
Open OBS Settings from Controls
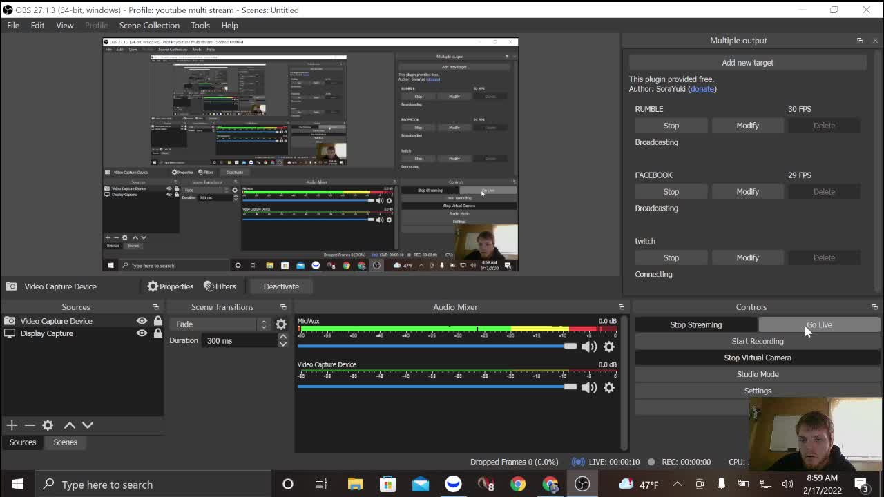[x=758, y=391]
